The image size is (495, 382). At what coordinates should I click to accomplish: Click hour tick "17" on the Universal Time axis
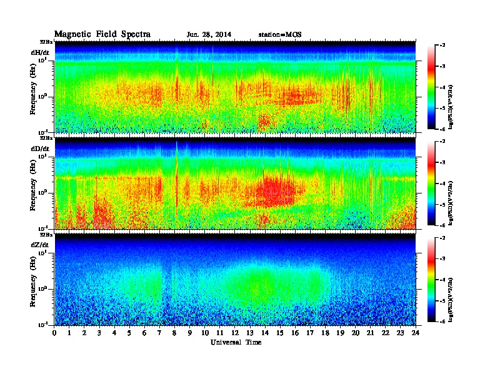[x=311, y=333]
